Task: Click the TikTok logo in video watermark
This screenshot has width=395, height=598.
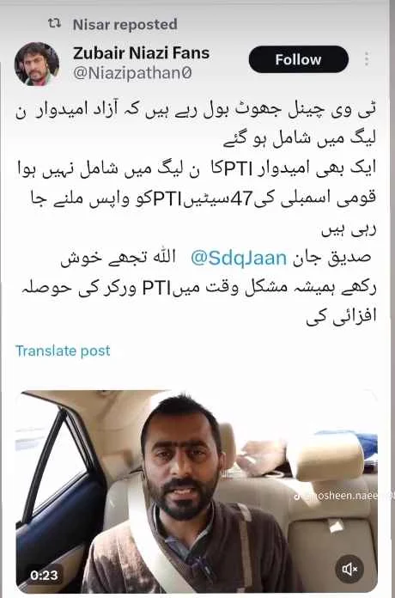Action: (x=298, y=496)
